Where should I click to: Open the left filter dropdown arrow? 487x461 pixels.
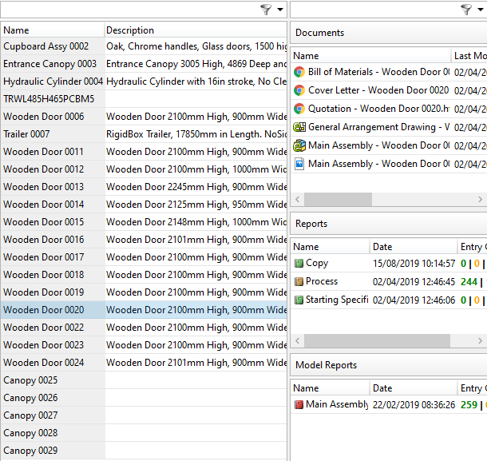280,10
